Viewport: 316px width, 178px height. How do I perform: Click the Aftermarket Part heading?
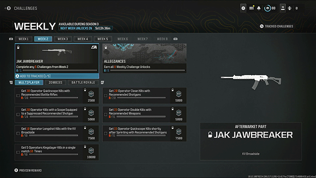[251, 127]
